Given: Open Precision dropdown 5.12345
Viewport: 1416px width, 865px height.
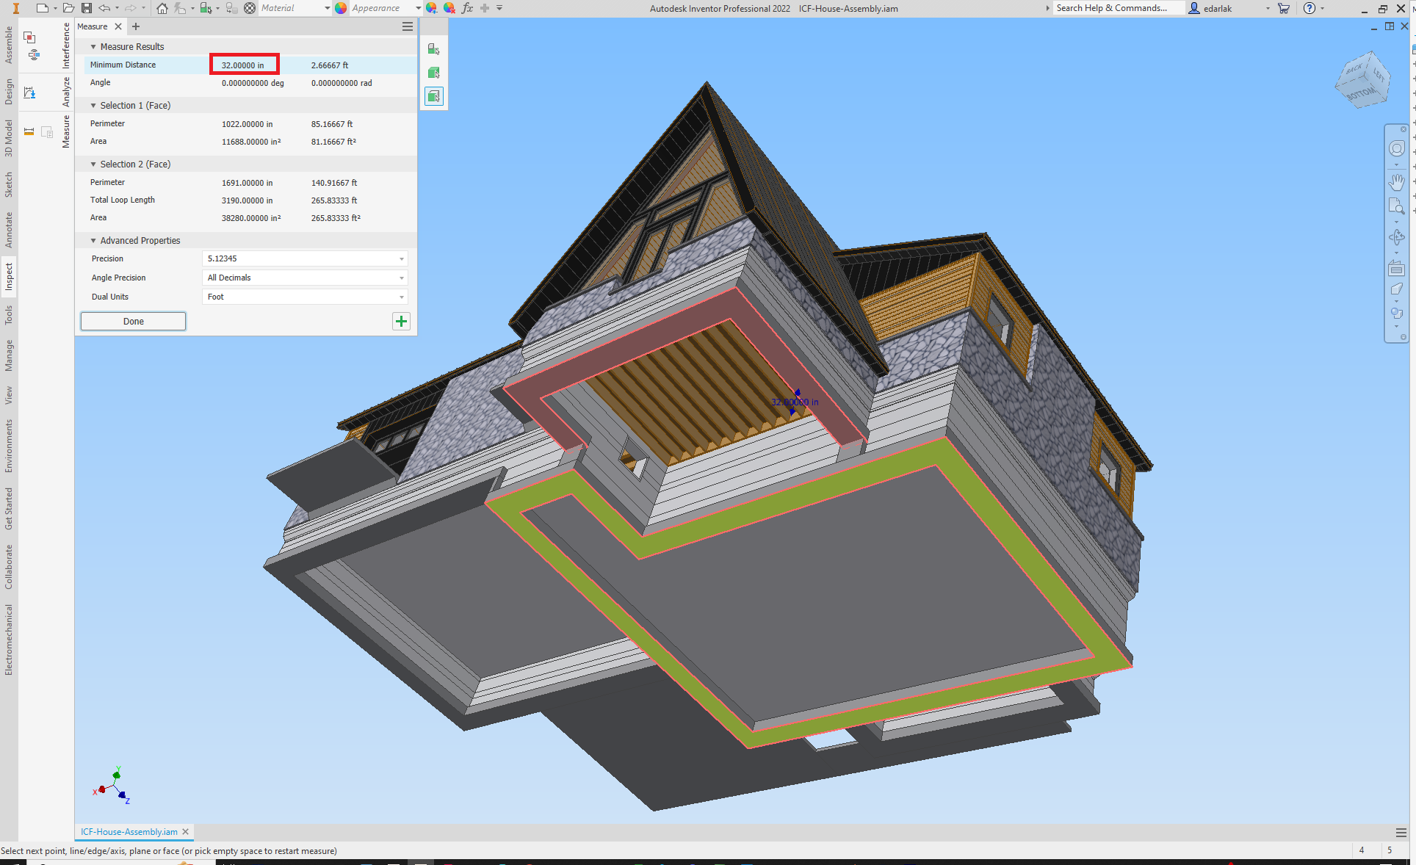Looking at the screenshot, I should tap(305, 258).
